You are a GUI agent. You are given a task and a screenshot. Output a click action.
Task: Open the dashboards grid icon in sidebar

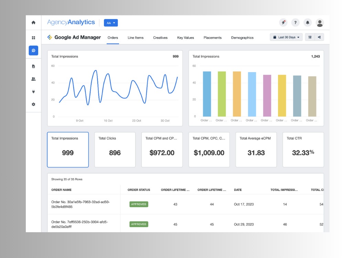pos(33,38)
